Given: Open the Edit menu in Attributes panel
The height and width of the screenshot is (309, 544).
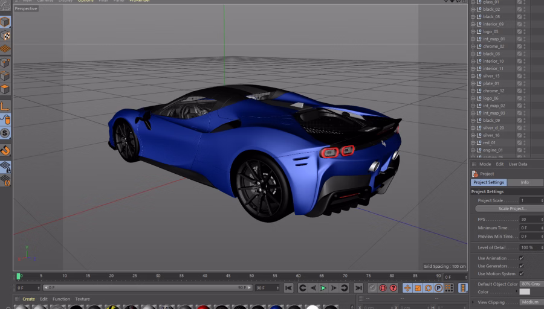Looking at the screenshot, I should (500, 164).
